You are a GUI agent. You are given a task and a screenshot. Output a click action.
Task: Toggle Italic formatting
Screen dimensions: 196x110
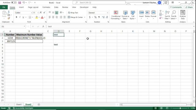click(20, 17)
